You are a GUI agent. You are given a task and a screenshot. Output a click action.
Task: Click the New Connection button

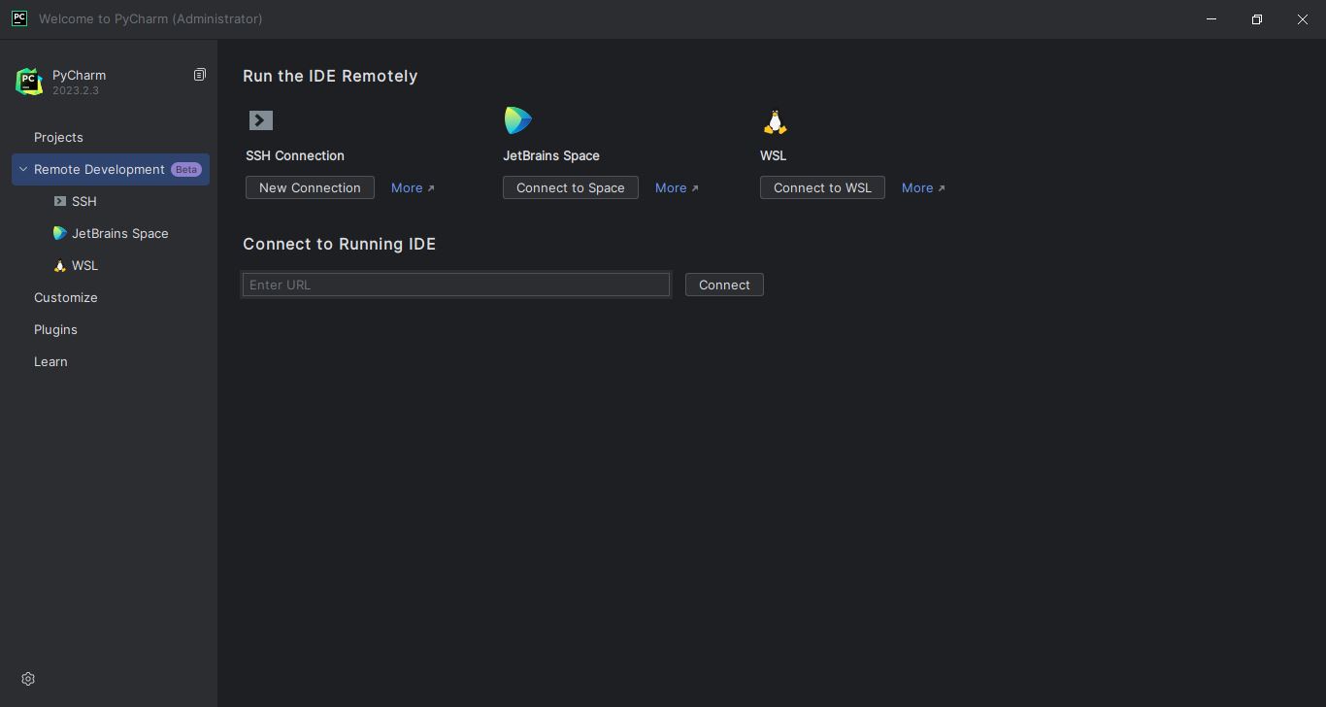point(310,187)
